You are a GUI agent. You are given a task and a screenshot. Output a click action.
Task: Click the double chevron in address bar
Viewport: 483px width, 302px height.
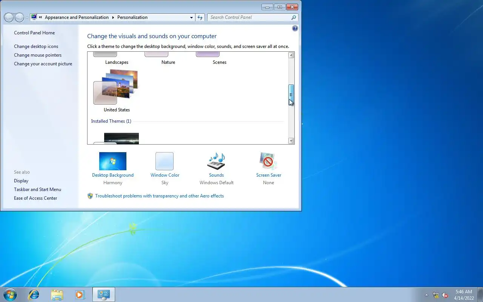point(40,17)
